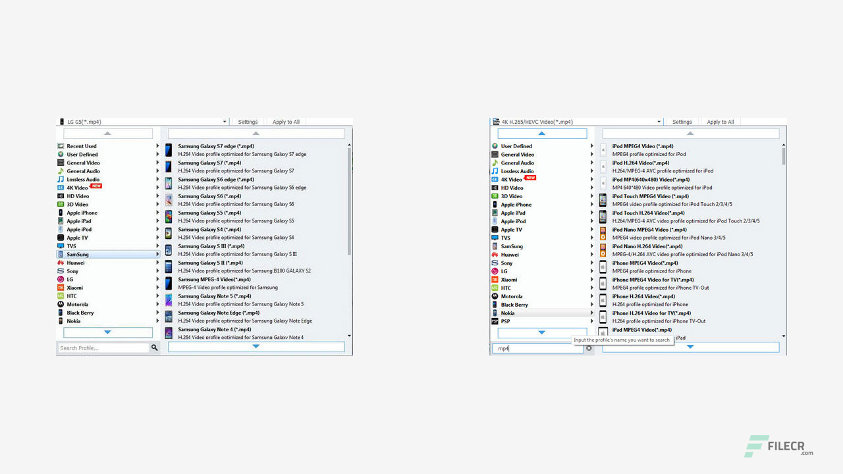Click iPod profile list bottom down-arrow bar
Screen dimensions: 843x474
pyautogui.click(x=690, y=347)
